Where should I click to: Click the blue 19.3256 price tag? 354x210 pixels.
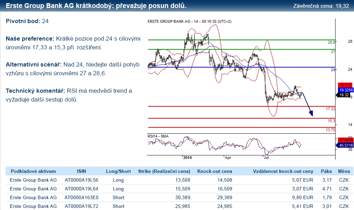point(346,90)
